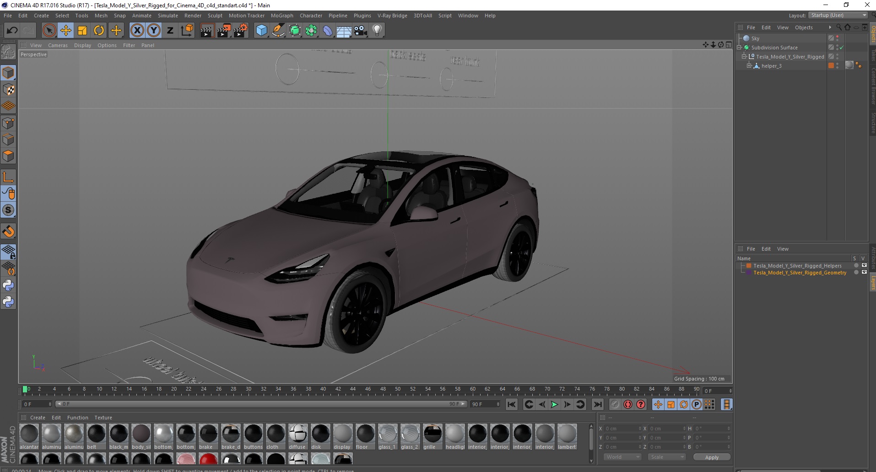Image resolution: width=876 pixels, height=472 pixels.
Task: Add a Light object
Action: click(x=377, y=31)
